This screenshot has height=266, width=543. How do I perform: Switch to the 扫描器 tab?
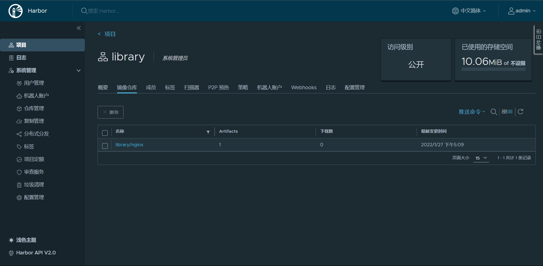click(x=192, y=88)
